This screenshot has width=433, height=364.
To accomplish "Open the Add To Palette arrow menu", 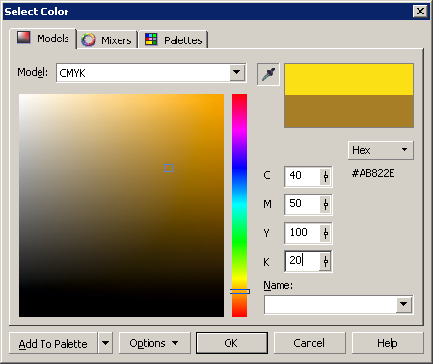I will tap(105, 344).
